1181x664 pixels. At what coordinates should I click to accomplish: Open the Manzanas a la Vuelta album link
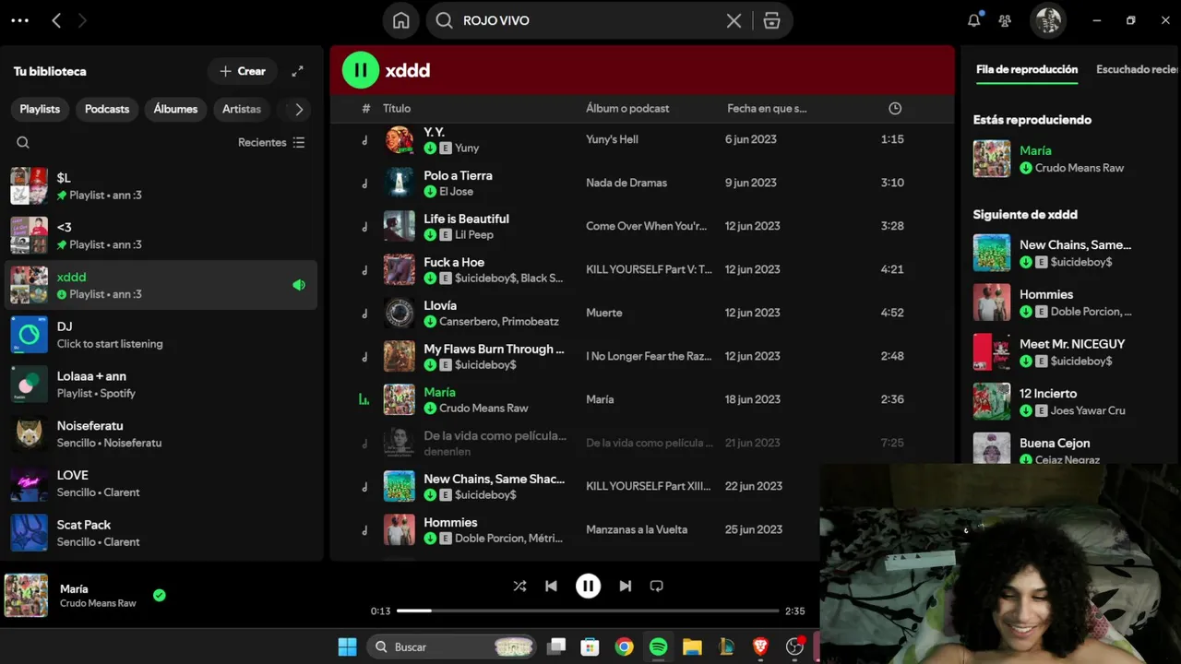click(x=637, y=529)
